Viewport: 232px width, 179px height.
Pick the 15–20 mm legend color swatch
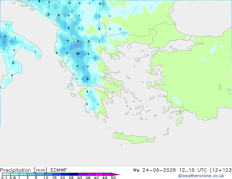point(57,174)
